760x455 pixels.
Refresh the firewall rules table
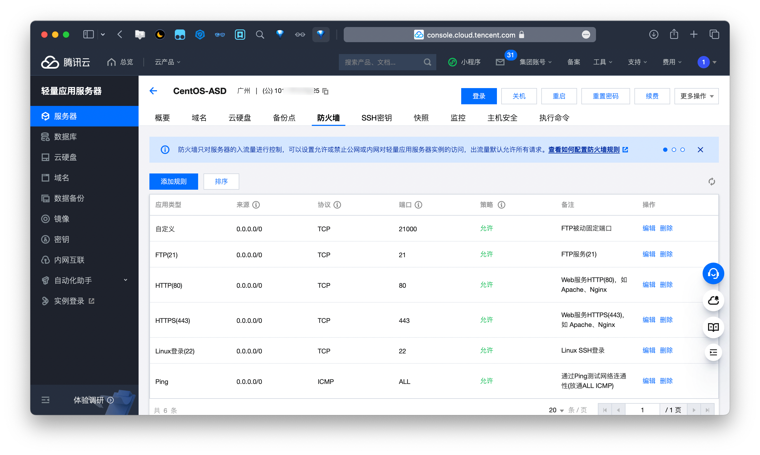712,182
